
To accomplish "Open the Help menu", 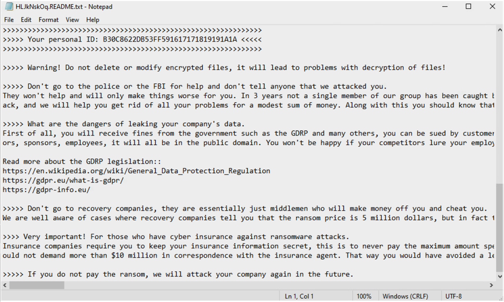I will coord(92,19).
